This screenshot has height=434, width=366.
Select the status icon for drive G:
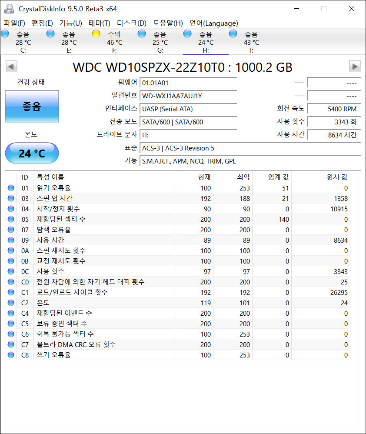142,34
